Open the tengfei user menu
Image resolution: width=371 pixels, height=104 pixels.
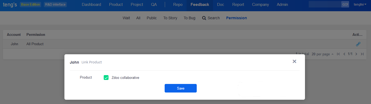click(x=360, y=5)
